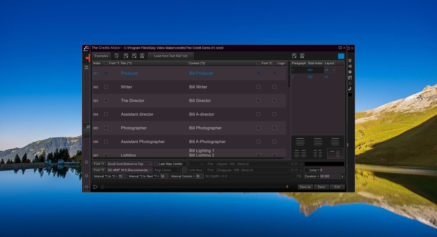This screenshot has width=437, height=237.
Task: Click the page icon beside the Examples button
Action: tap(116, 56)
